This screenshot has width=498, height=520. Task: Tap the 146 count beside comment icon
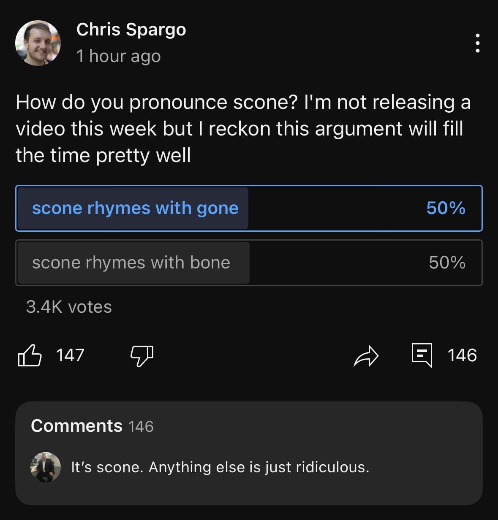(462, 355)
